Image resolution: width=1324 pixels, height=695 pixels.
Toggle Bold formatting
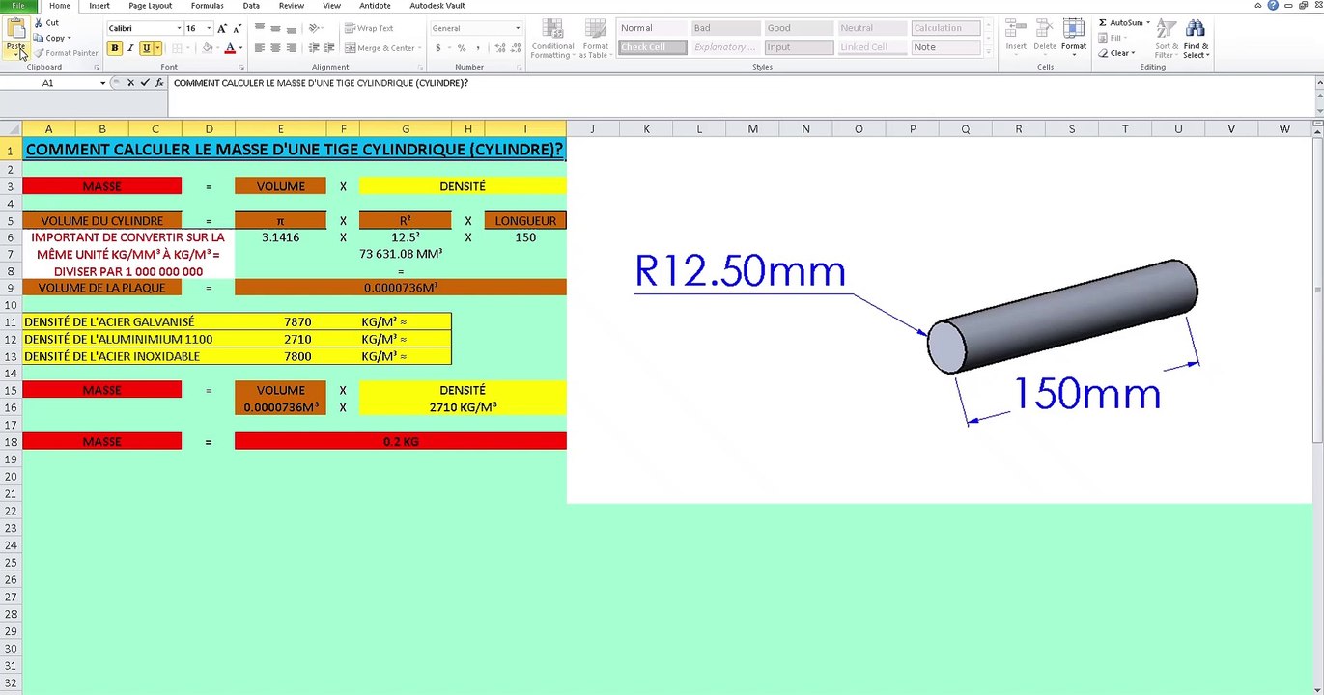point(115,48)
